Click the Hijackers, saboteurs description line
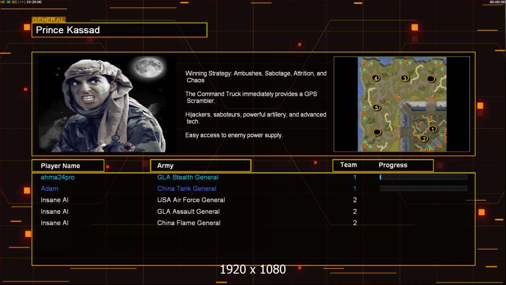The image size is (506, 285). point(255,118)
